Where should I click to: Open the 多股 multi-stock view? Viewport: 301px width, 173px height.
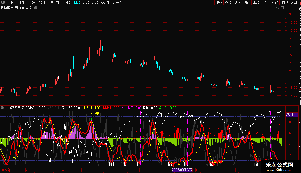tap(237, 2)
